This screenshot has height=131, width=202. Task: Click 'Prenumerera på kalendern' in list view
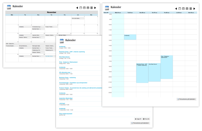point(141,123)
